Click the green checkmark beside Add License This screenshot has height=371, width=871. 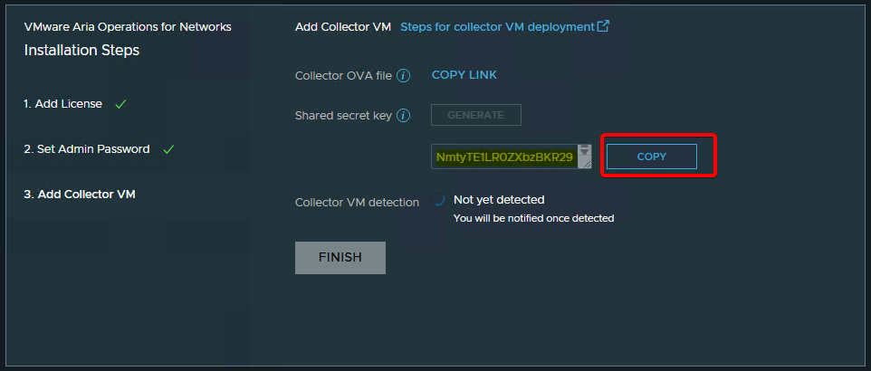(x=120, y=104)
